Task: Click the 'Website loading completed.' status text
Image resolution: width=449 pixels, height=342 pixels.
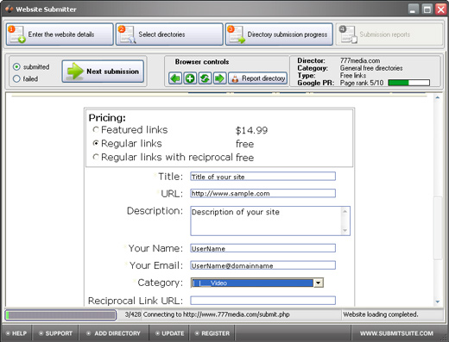Action: [x=381, y=314]
